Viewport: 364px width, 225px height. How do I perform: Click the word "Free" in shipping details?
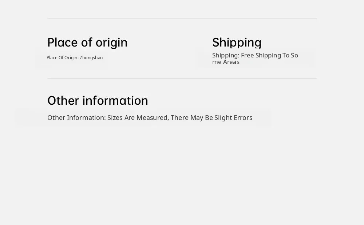tap(247, 55)
